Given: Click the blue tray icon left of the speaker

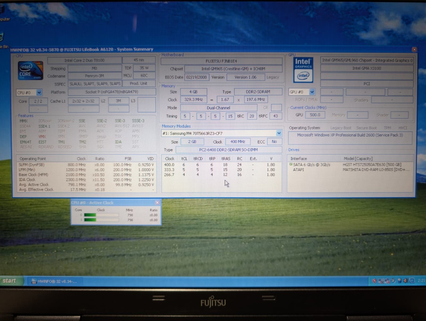Looking at the screenshot, I should 399,281.
